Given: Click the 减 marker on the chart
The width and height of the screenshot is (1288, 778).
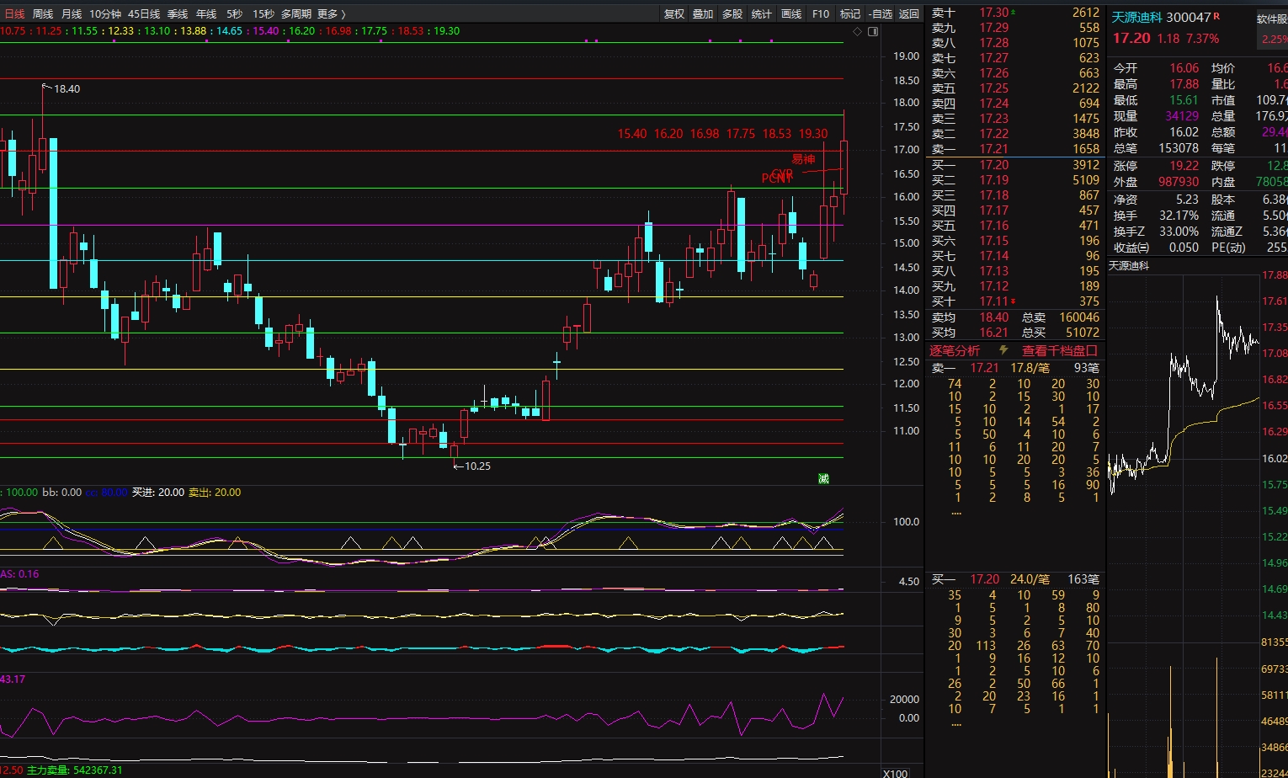Looking at the screenshot, I should pos(823,478).
